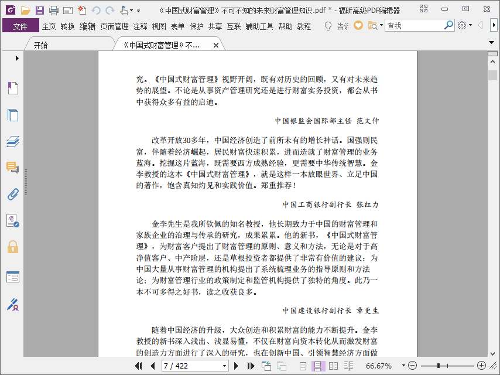This screenshot has height=375, width=500.
Task: Go to next search result arrow
Action: pos(494,25)
